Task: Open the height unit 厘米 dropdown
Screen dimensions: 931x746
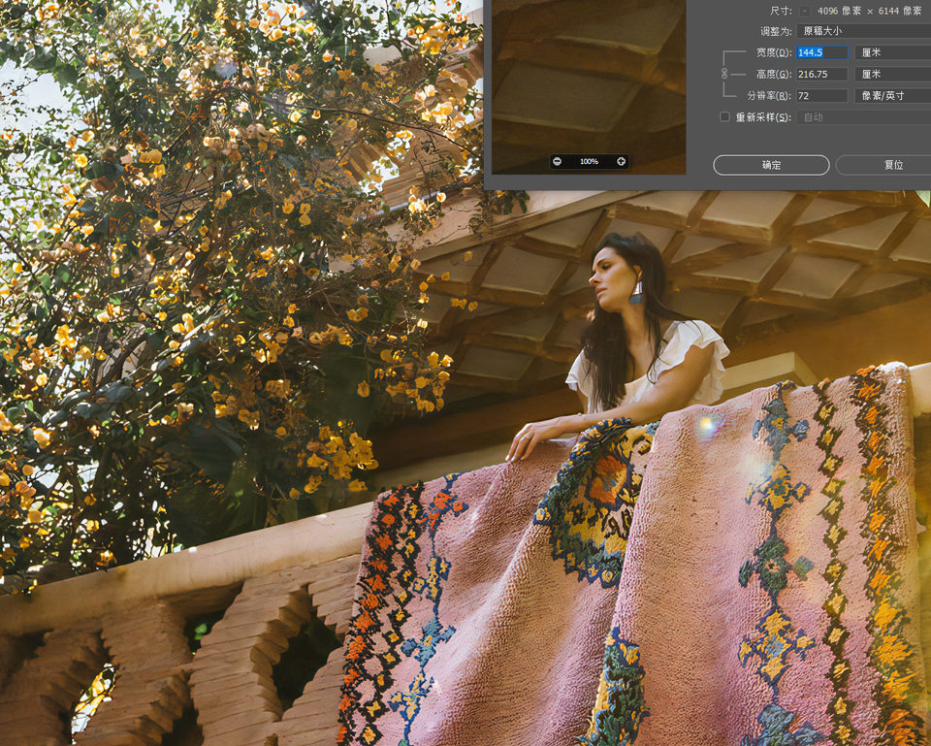Action: (x=892, y=74)
